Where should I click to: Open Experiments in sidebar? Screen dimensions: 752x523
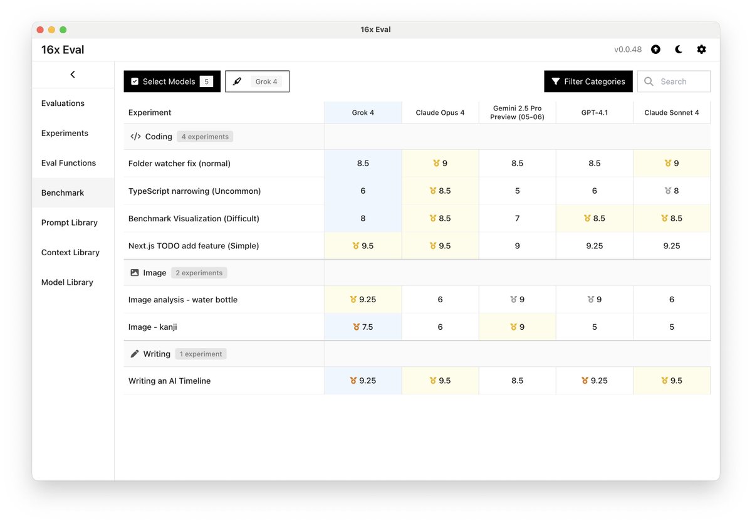click(x=73, y=133)
